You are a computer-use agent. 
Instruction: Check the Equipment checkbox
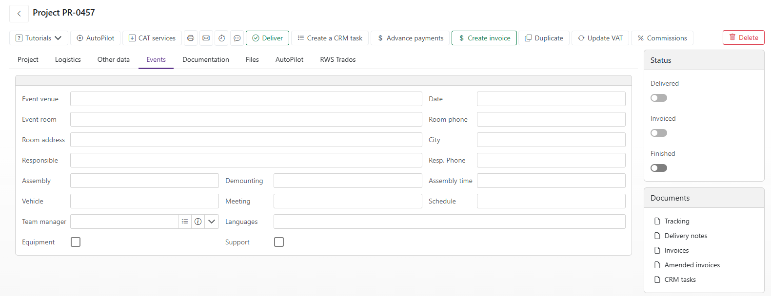(x=76, y=242)
